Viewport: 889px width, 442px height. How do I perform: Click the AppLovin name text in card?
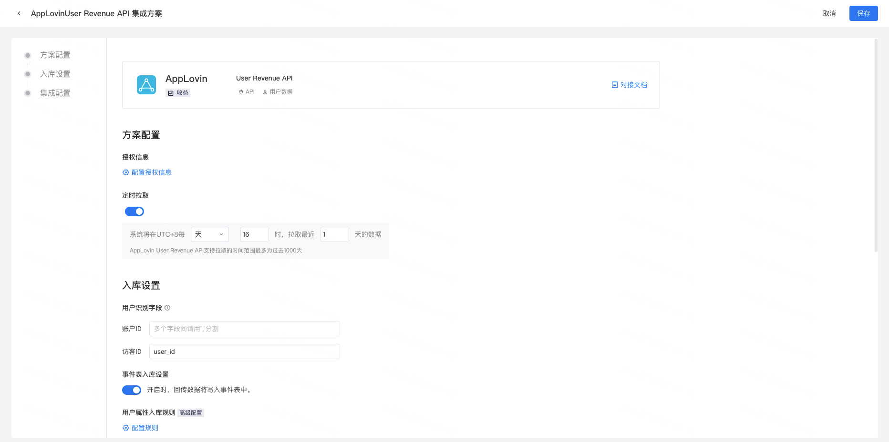[x=186, y=79]
